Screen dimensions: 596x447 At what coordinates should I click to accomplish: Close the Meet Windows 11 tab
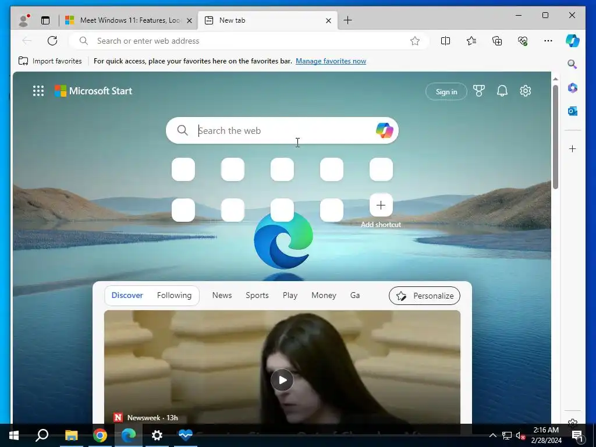[189, 20]
